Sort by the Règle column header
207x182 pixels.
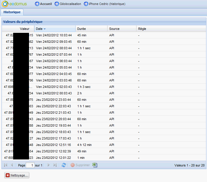171,29
